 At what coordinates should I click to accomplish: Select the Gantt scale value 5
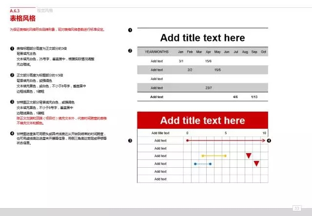(226, 133)
